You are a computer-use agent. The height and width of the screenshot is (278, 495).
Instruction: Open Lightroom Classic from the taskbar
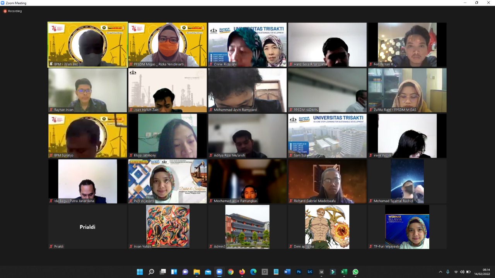point(310,272)
